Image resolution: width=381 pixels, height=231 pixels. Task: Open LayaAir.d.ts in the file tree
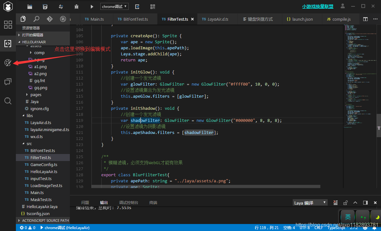[x=41, y=122]
